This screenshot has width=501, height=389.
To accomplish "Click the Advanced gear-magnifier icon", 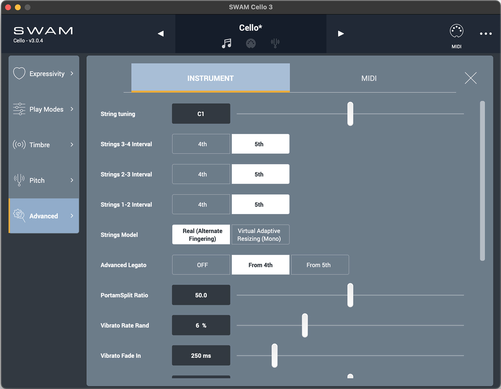I will point(19,216).
